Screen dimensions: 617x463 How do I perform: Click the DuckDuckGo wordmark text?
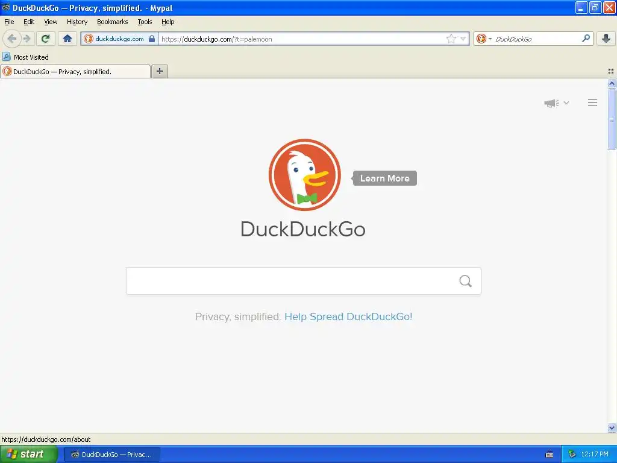pos(303,229)
